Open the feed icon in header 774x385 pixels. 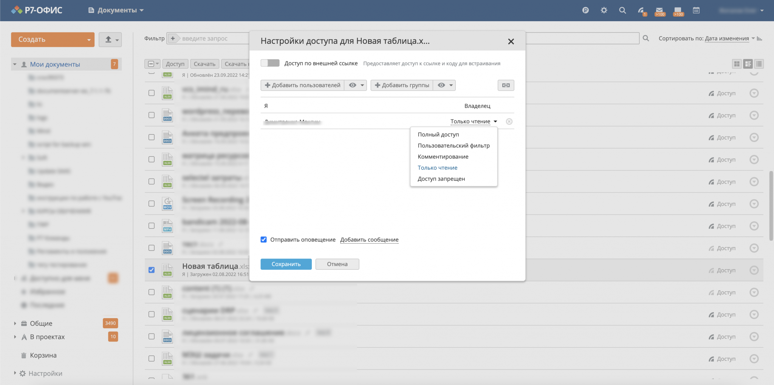tap(641, 11)
